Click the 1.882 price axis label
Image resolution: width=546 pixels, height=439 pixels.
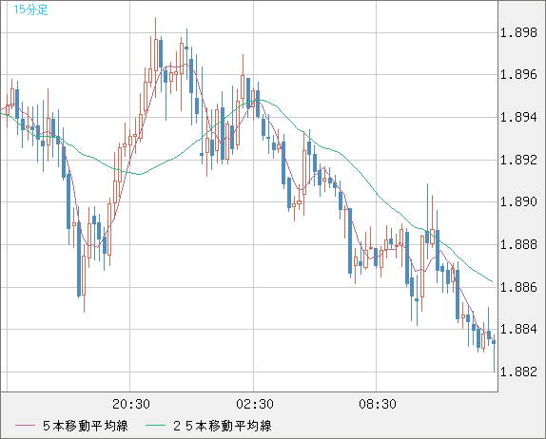pos(518,372)
